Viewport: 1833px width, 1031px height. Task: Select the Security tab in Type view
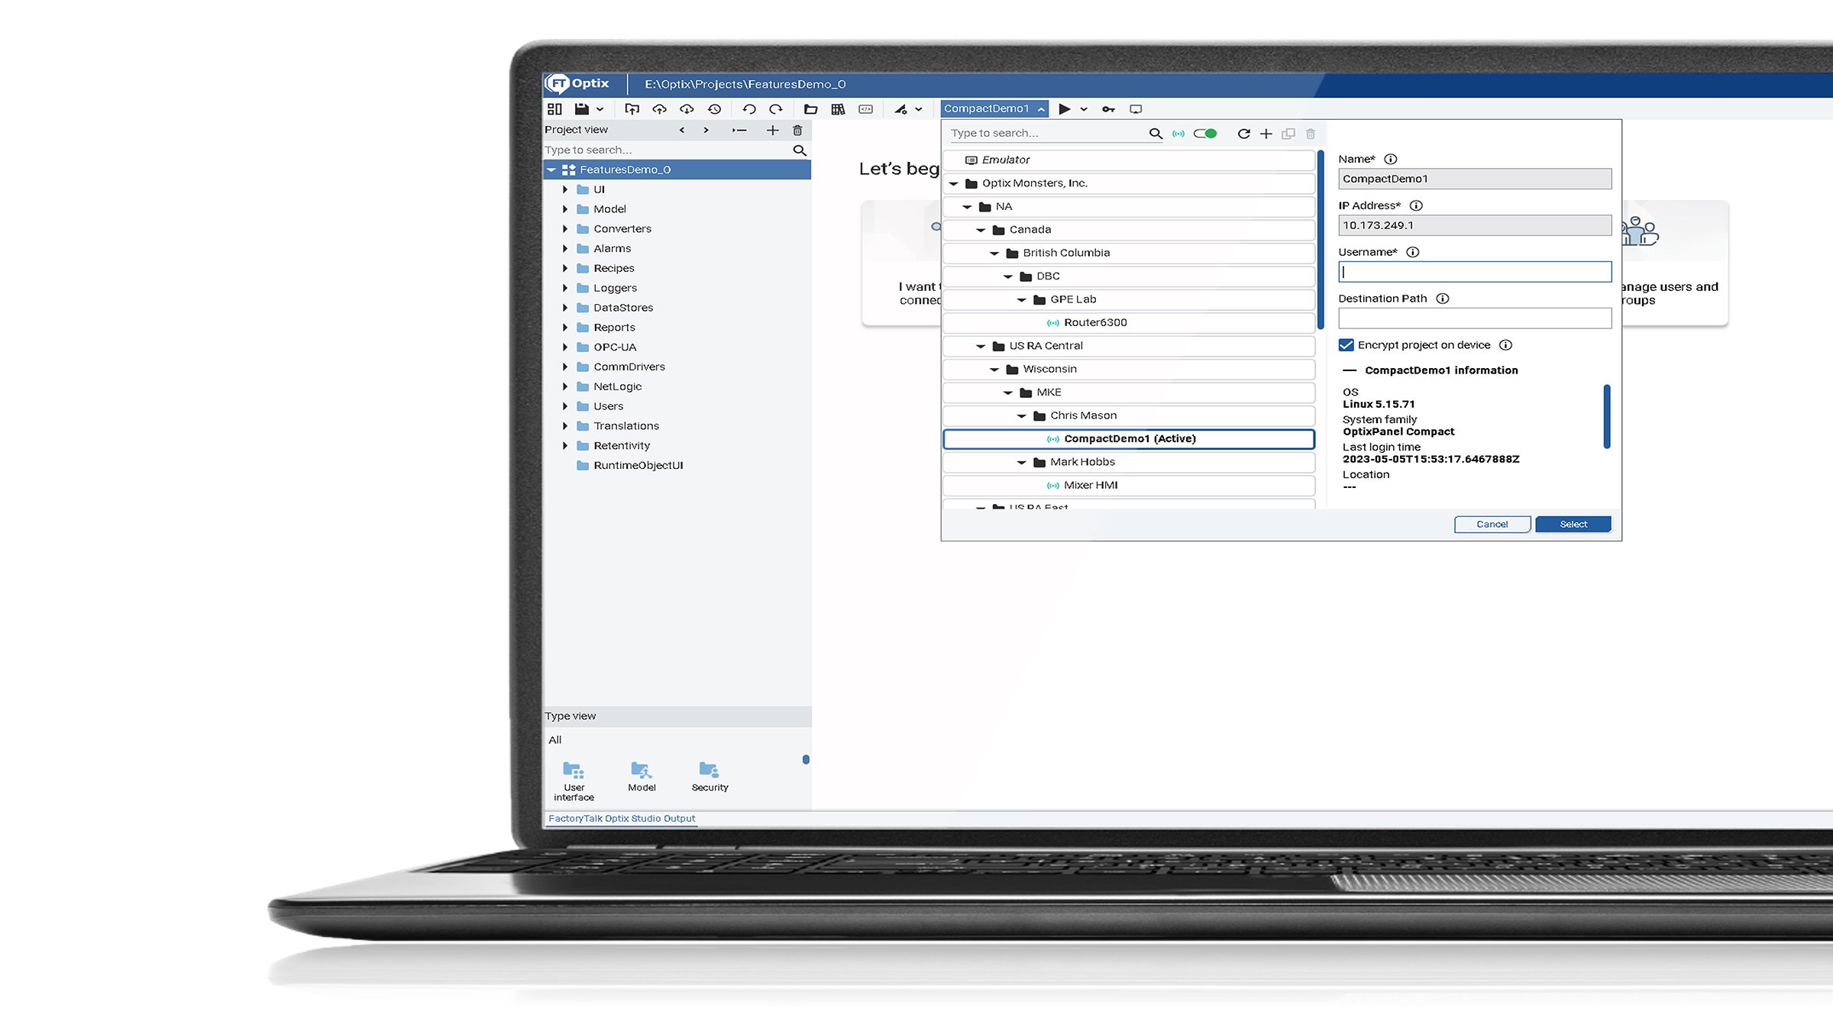(709, 777)
